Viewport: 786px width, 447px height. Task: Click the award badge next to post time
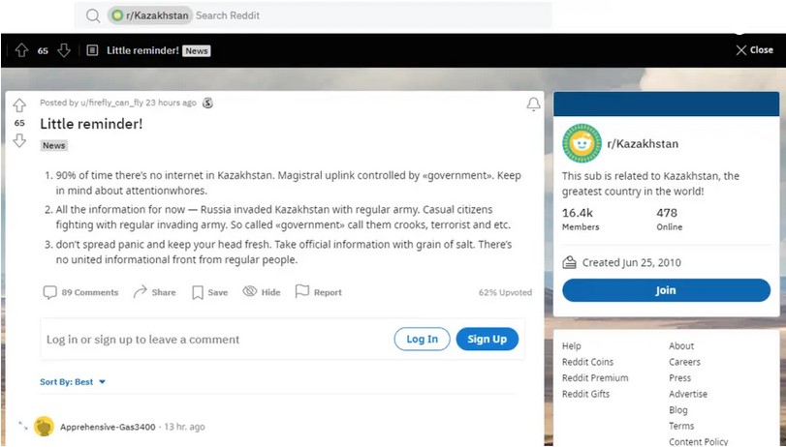pyautogui.click(x=207, y=103)
